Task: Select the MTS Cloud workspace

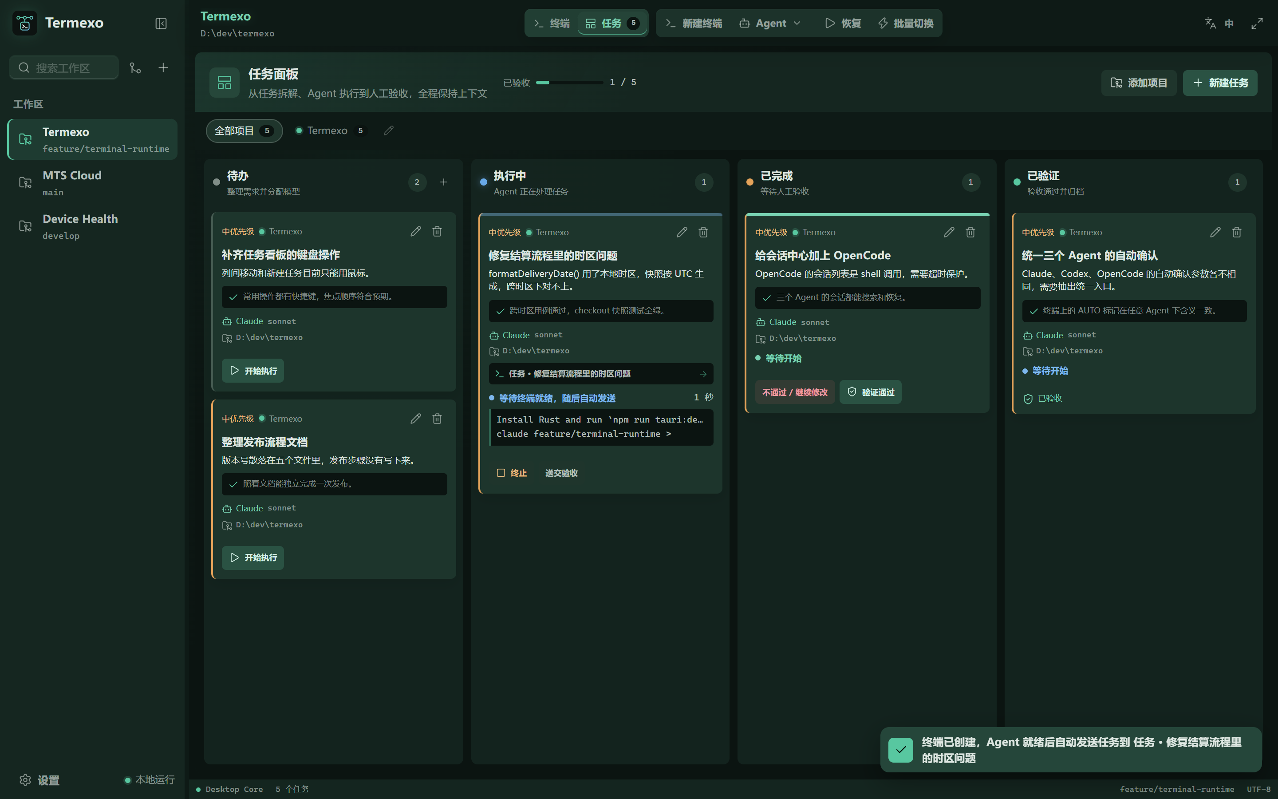Action: 93,183
